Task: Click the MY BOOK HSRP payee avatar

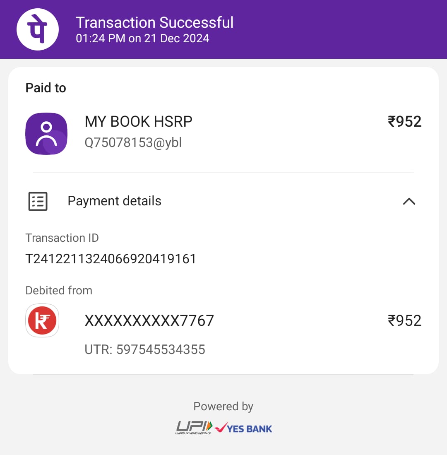Action: (x=46, y=134)
